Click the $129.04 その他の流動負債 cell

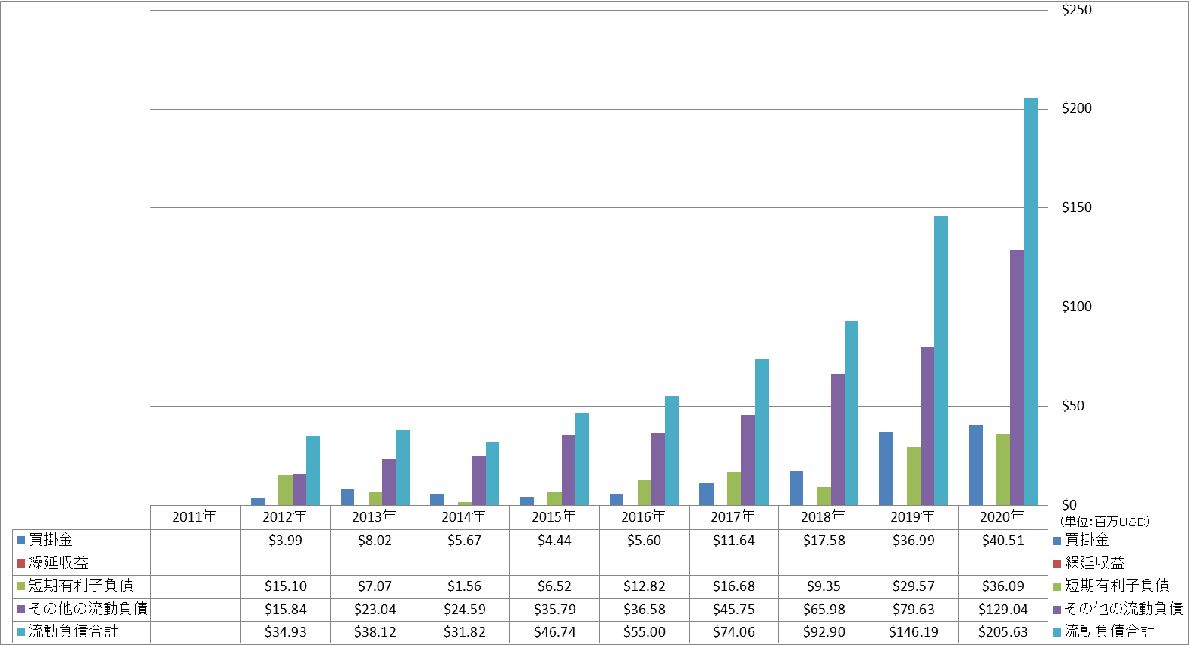[1002, 609]
